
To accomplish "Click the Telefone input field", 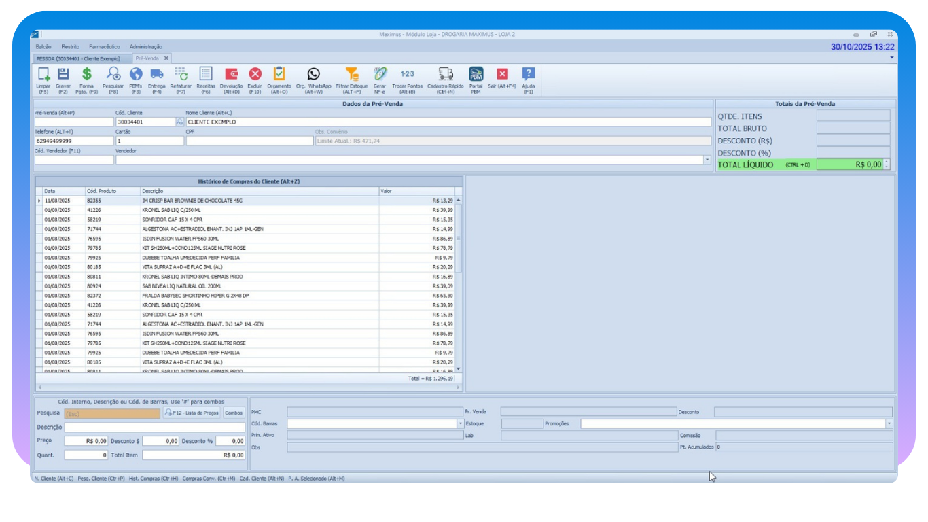I will tap(73, 141).
